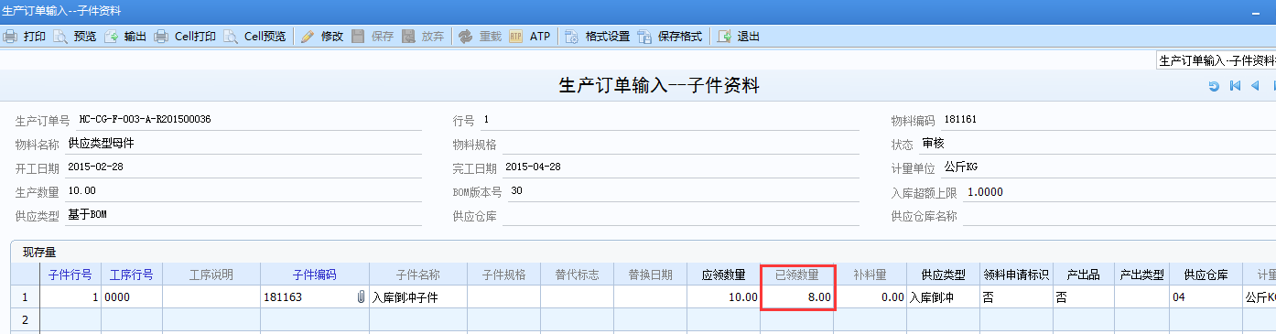Image resolution: width=1276 pixels, height=334 pixels.
Task: Click cell 入库倒冲 under 供应类型
Action: click(943, 297)
